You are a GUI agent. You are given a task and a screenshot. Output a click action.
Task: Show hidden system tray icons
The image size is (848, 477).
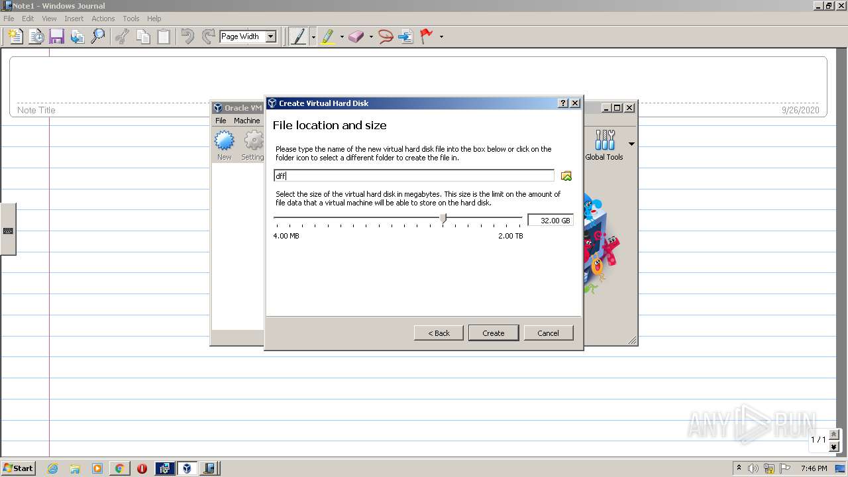[739, 468]
